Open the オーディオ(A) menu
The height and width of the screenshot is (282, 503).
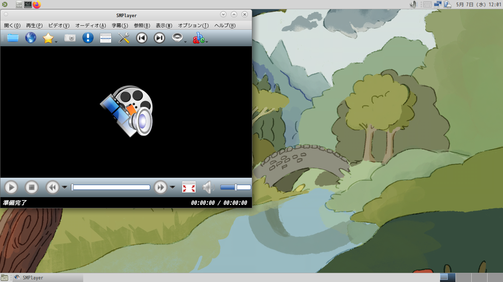point(91,25)
